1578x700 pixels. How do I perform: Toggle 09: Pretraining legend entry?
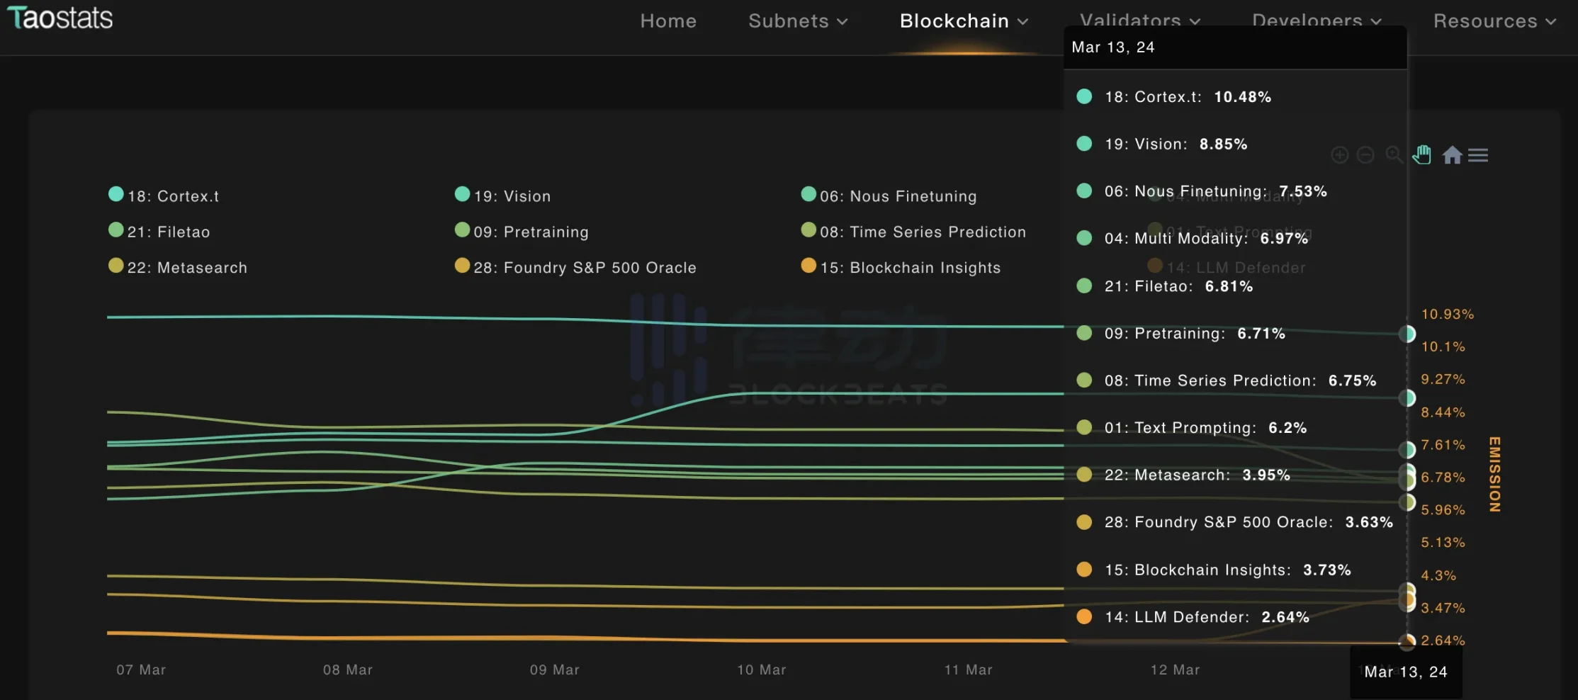(530, 232)
